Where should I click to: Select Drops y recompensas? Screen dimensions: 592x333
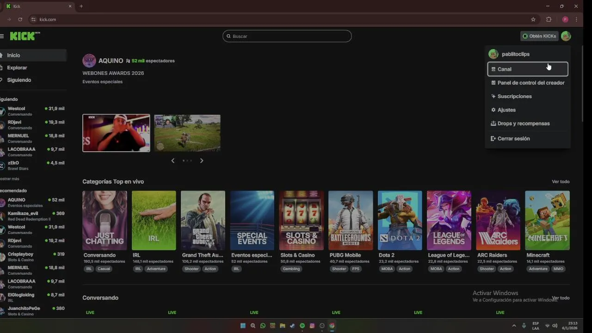[528, 123]
